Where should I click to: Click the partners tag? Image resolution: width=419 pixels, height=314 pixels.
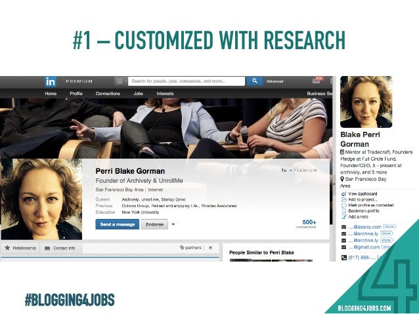click(190, 248)
